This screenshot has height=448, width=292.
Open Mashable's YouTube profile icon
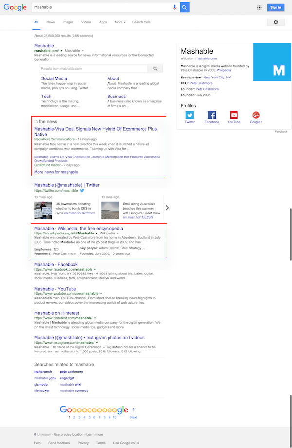click(x=234, y=115)
